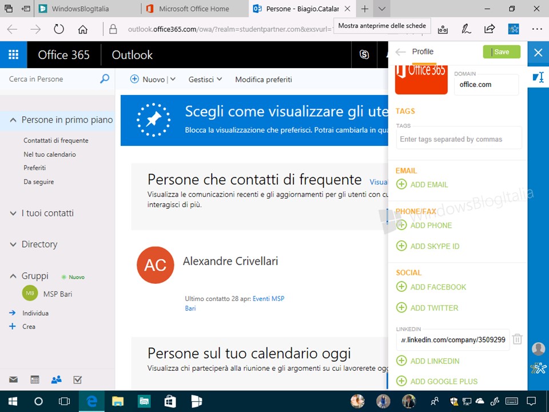Viewport: 549px width, 412px height.
Task: Open the Nuovo dropdown arrow
Action: click(x=173, y=79)
